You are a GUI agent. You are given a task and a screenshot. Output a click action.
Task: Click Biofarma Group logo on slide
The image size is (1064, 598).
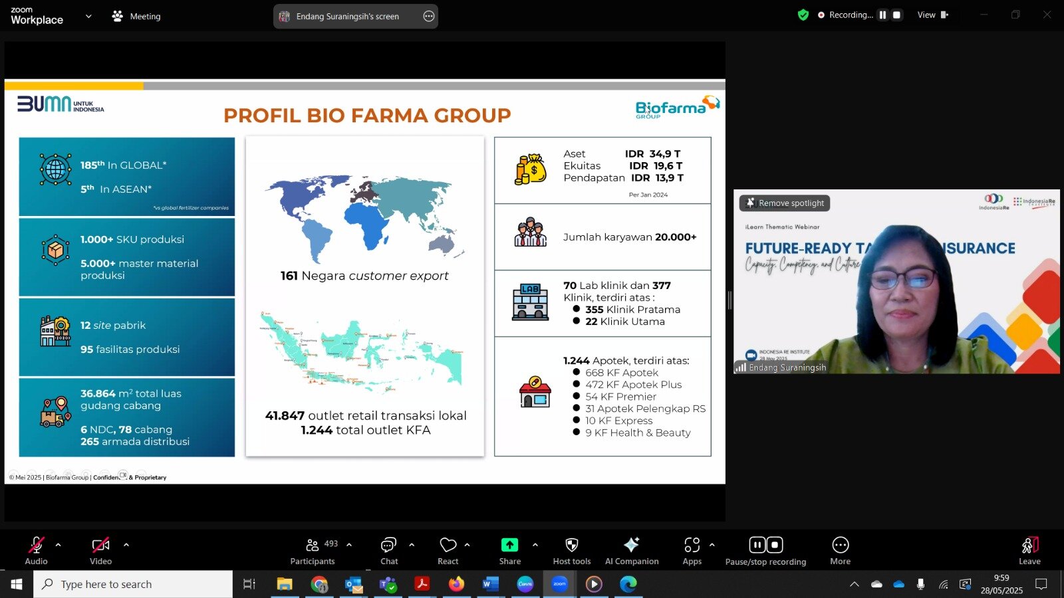coord(677,107)
